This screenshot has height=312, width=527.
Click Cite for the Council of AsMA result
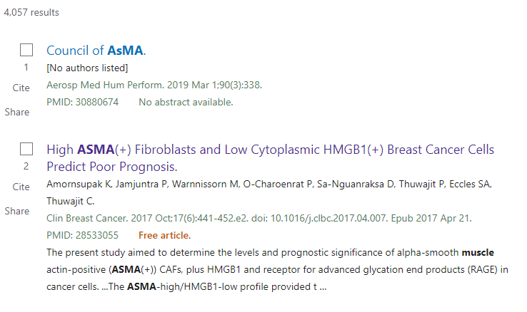click(21, 88)
